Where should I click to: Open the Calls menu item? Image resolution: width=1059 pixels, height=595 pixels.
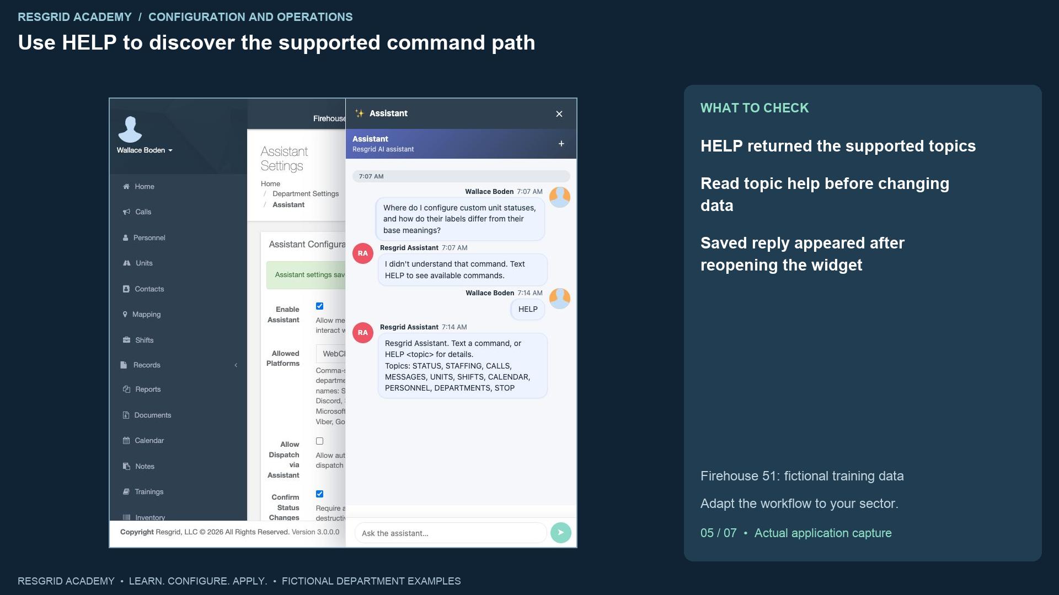coord(178,212)
